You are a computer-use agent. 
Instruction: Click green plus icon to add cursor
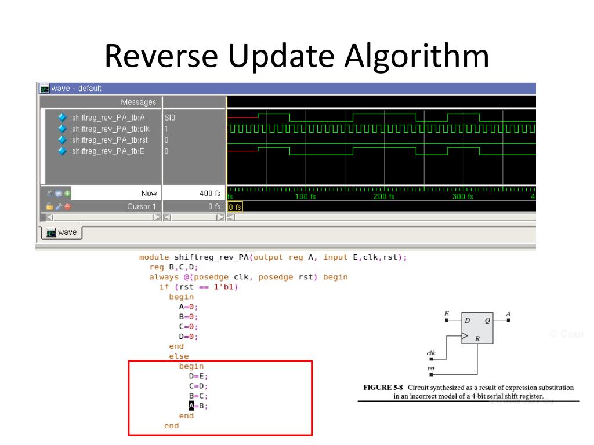67,194
